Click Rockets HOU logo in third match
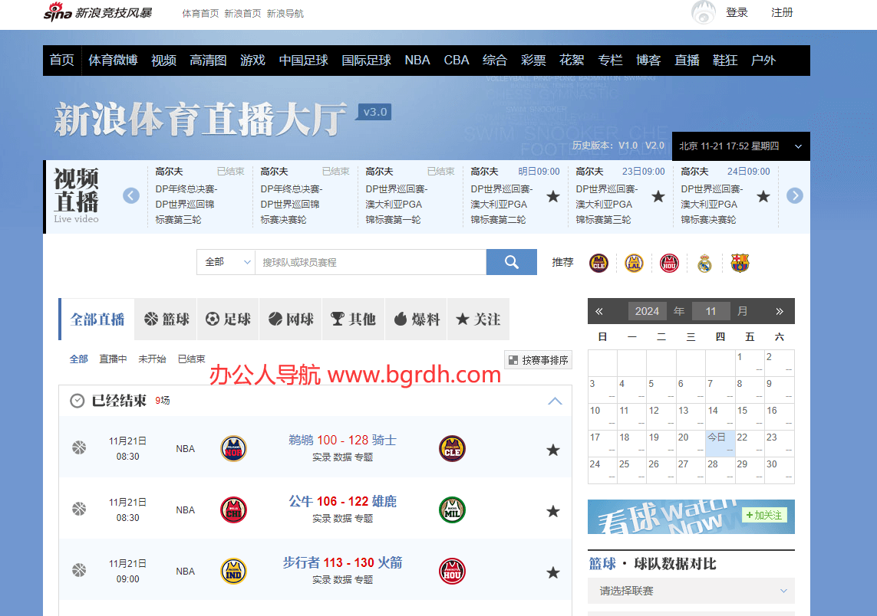Screen dimensions: 877x616 click(452, 572)
